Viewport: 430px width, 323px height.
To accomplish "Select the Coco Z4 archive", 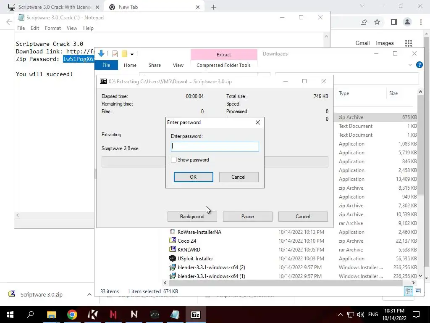I will coord(187,241).
